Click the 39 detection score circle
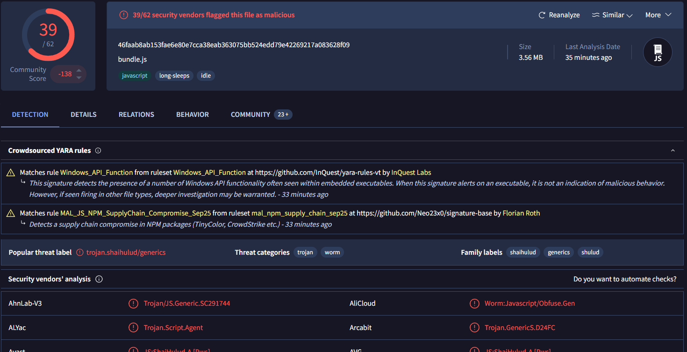Image resolution: width=687 pixels, height=352 pixels. [x=48, y=35]
